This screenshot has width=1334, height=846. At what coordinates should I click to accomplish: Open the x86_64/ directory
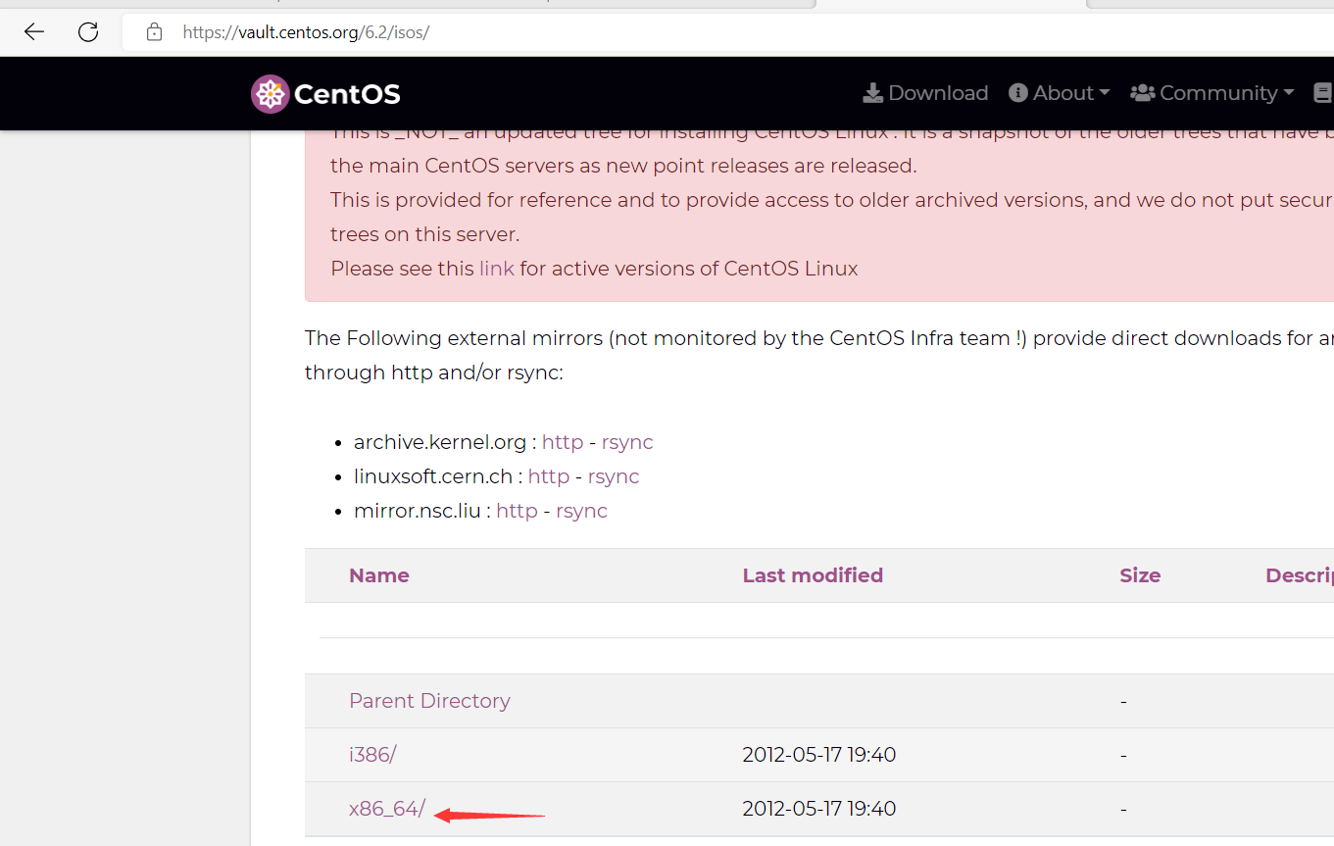(x=387, y=809)
